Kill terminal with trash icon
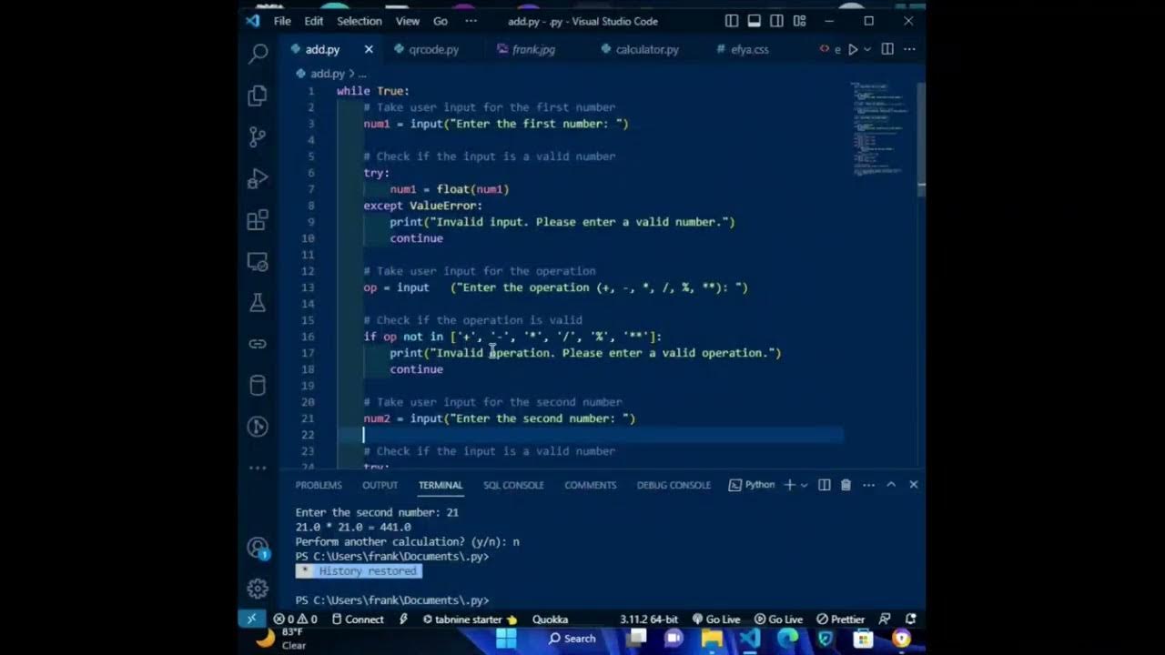Viewport: 1165px width, 655px height. (x=846, y=485)
